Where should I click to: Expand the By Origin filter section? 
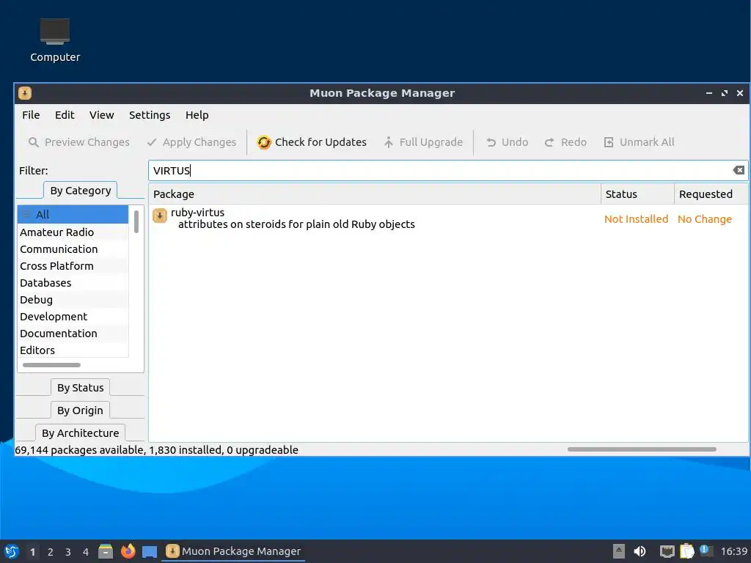80,411
